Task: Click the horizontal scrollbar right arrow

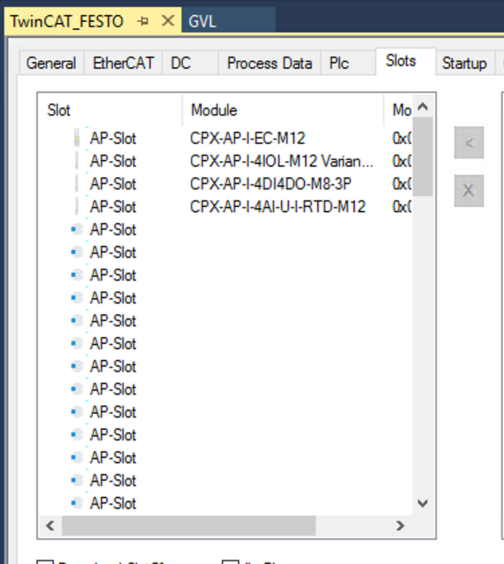Action: (400, 526)
